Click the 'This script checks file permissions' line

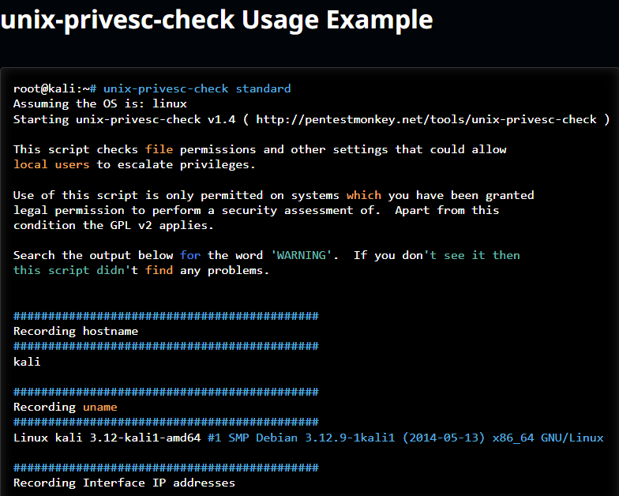point(260,149)
